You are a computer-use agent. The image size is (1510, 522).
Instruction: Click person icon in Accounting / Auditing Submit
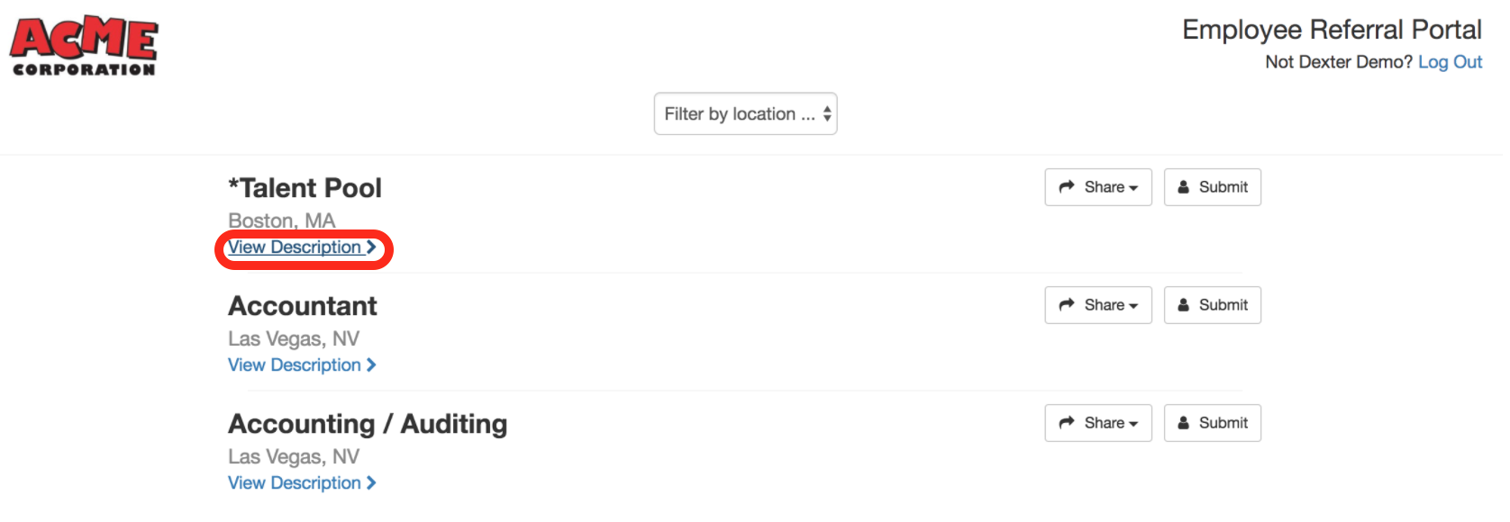coord(1184,423)
